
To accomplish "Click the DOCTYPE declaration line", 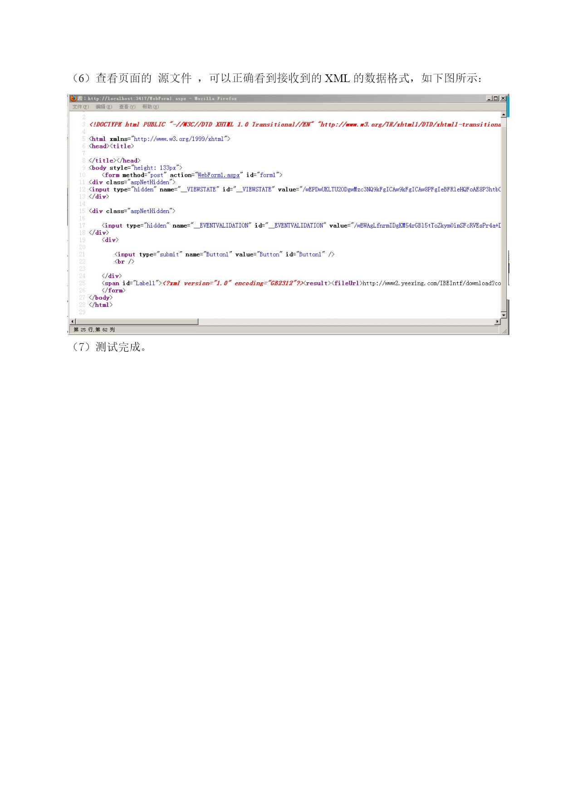I will point(295,124).
